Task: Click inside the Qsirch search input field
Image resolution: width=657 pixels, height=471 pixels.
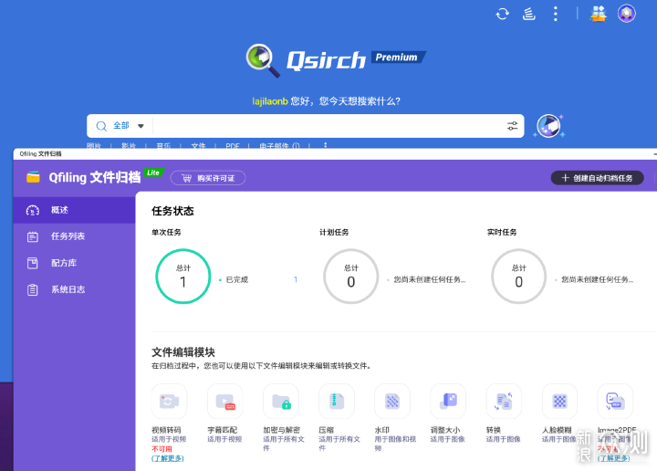Action: pyautogui.click(x=328, y=126)
